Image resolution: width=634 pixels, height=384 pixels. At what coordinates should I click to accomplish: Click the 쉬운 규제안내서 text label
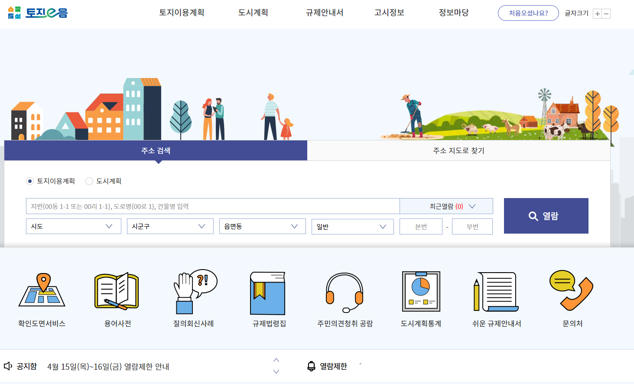[x=497, y=324]
